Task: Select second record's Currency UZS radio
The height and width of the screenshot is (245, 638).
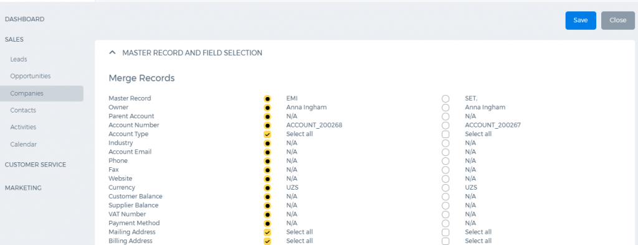Action: [445, 188]
